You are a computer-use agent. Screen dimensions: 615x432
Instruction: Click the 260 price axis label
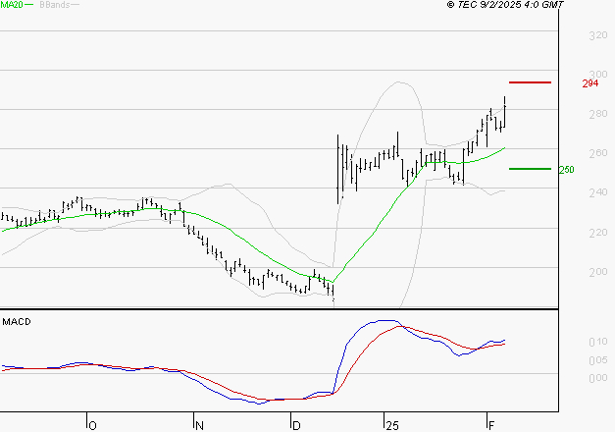[x=598, y=153]
